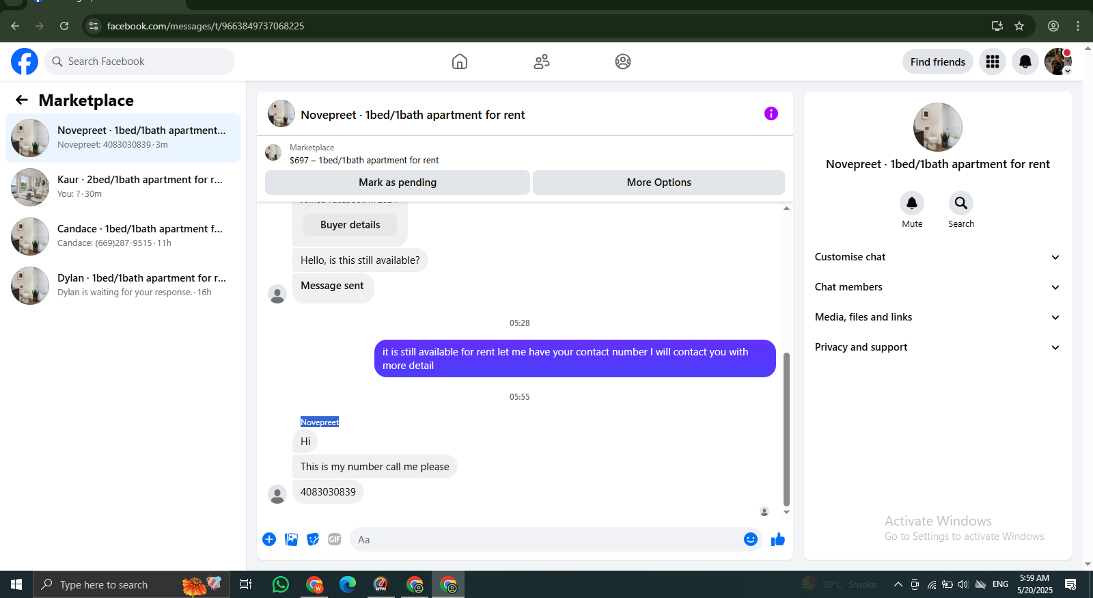Click the chat scrollbar down arrow
Viewport: 1093px width, 598px height.
(786, 512)
